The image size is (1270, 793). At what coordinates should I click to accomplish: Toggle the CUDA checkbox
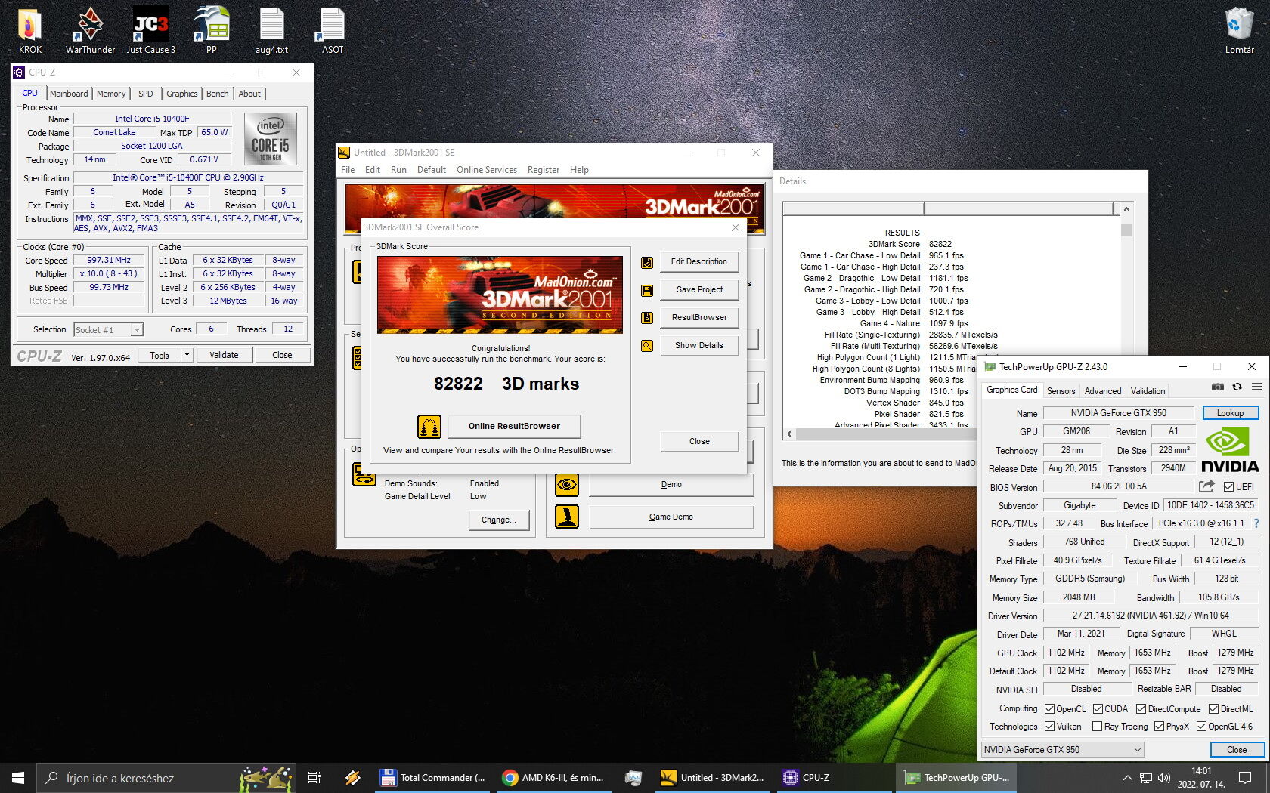pos(1098,709)
